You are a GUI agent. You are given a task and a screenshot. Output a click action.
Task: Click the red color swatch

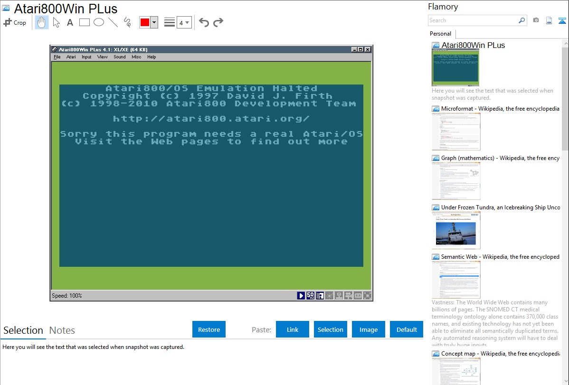pyautogui.click(x=145, y=22)
